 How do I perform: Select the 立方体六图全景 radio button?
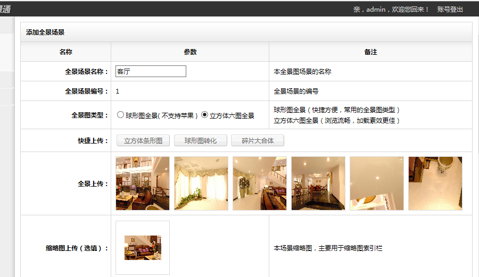click(204, 115)
